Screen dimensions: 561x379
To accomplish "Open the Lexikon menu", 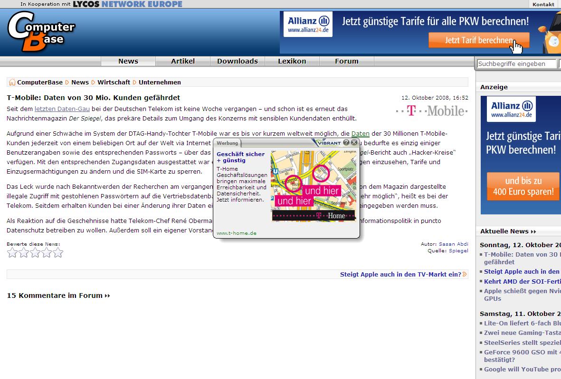I will [x=292, y=61].
